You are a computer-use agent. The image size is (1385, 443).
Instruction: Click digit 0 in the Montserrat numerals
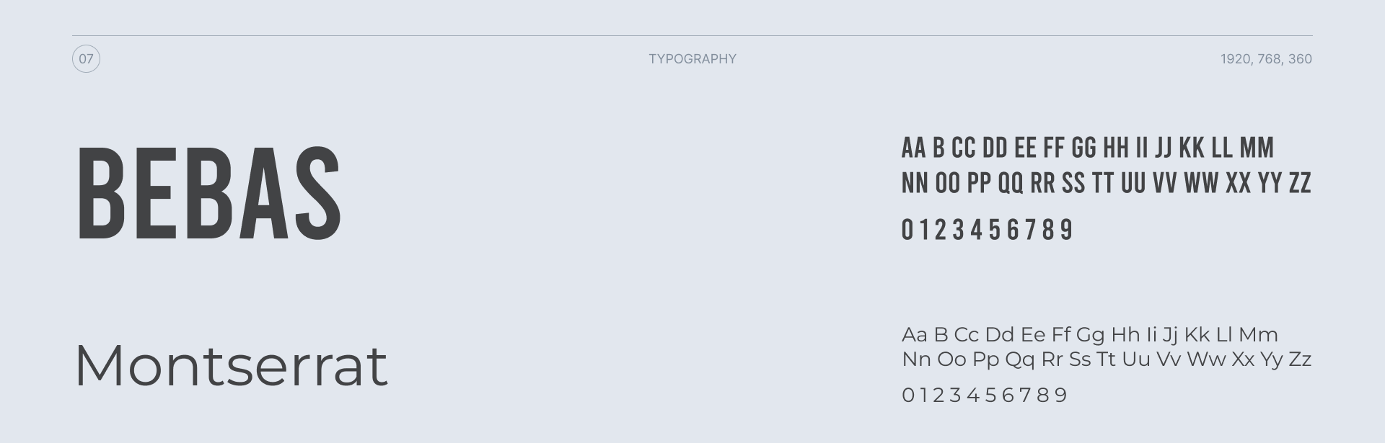907,395
